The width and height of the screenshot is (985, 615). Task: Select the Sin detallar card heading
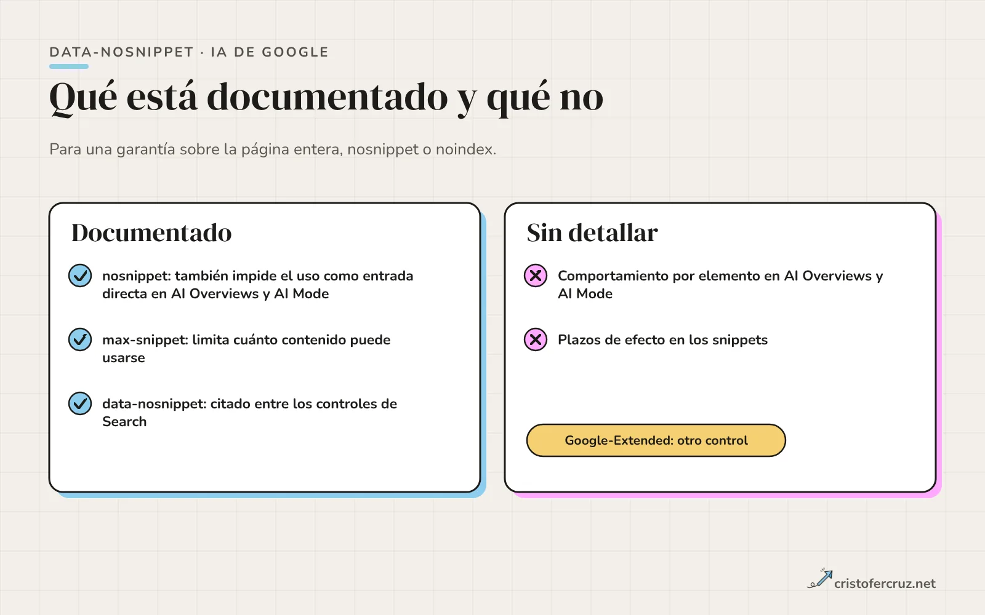[592, 233]
